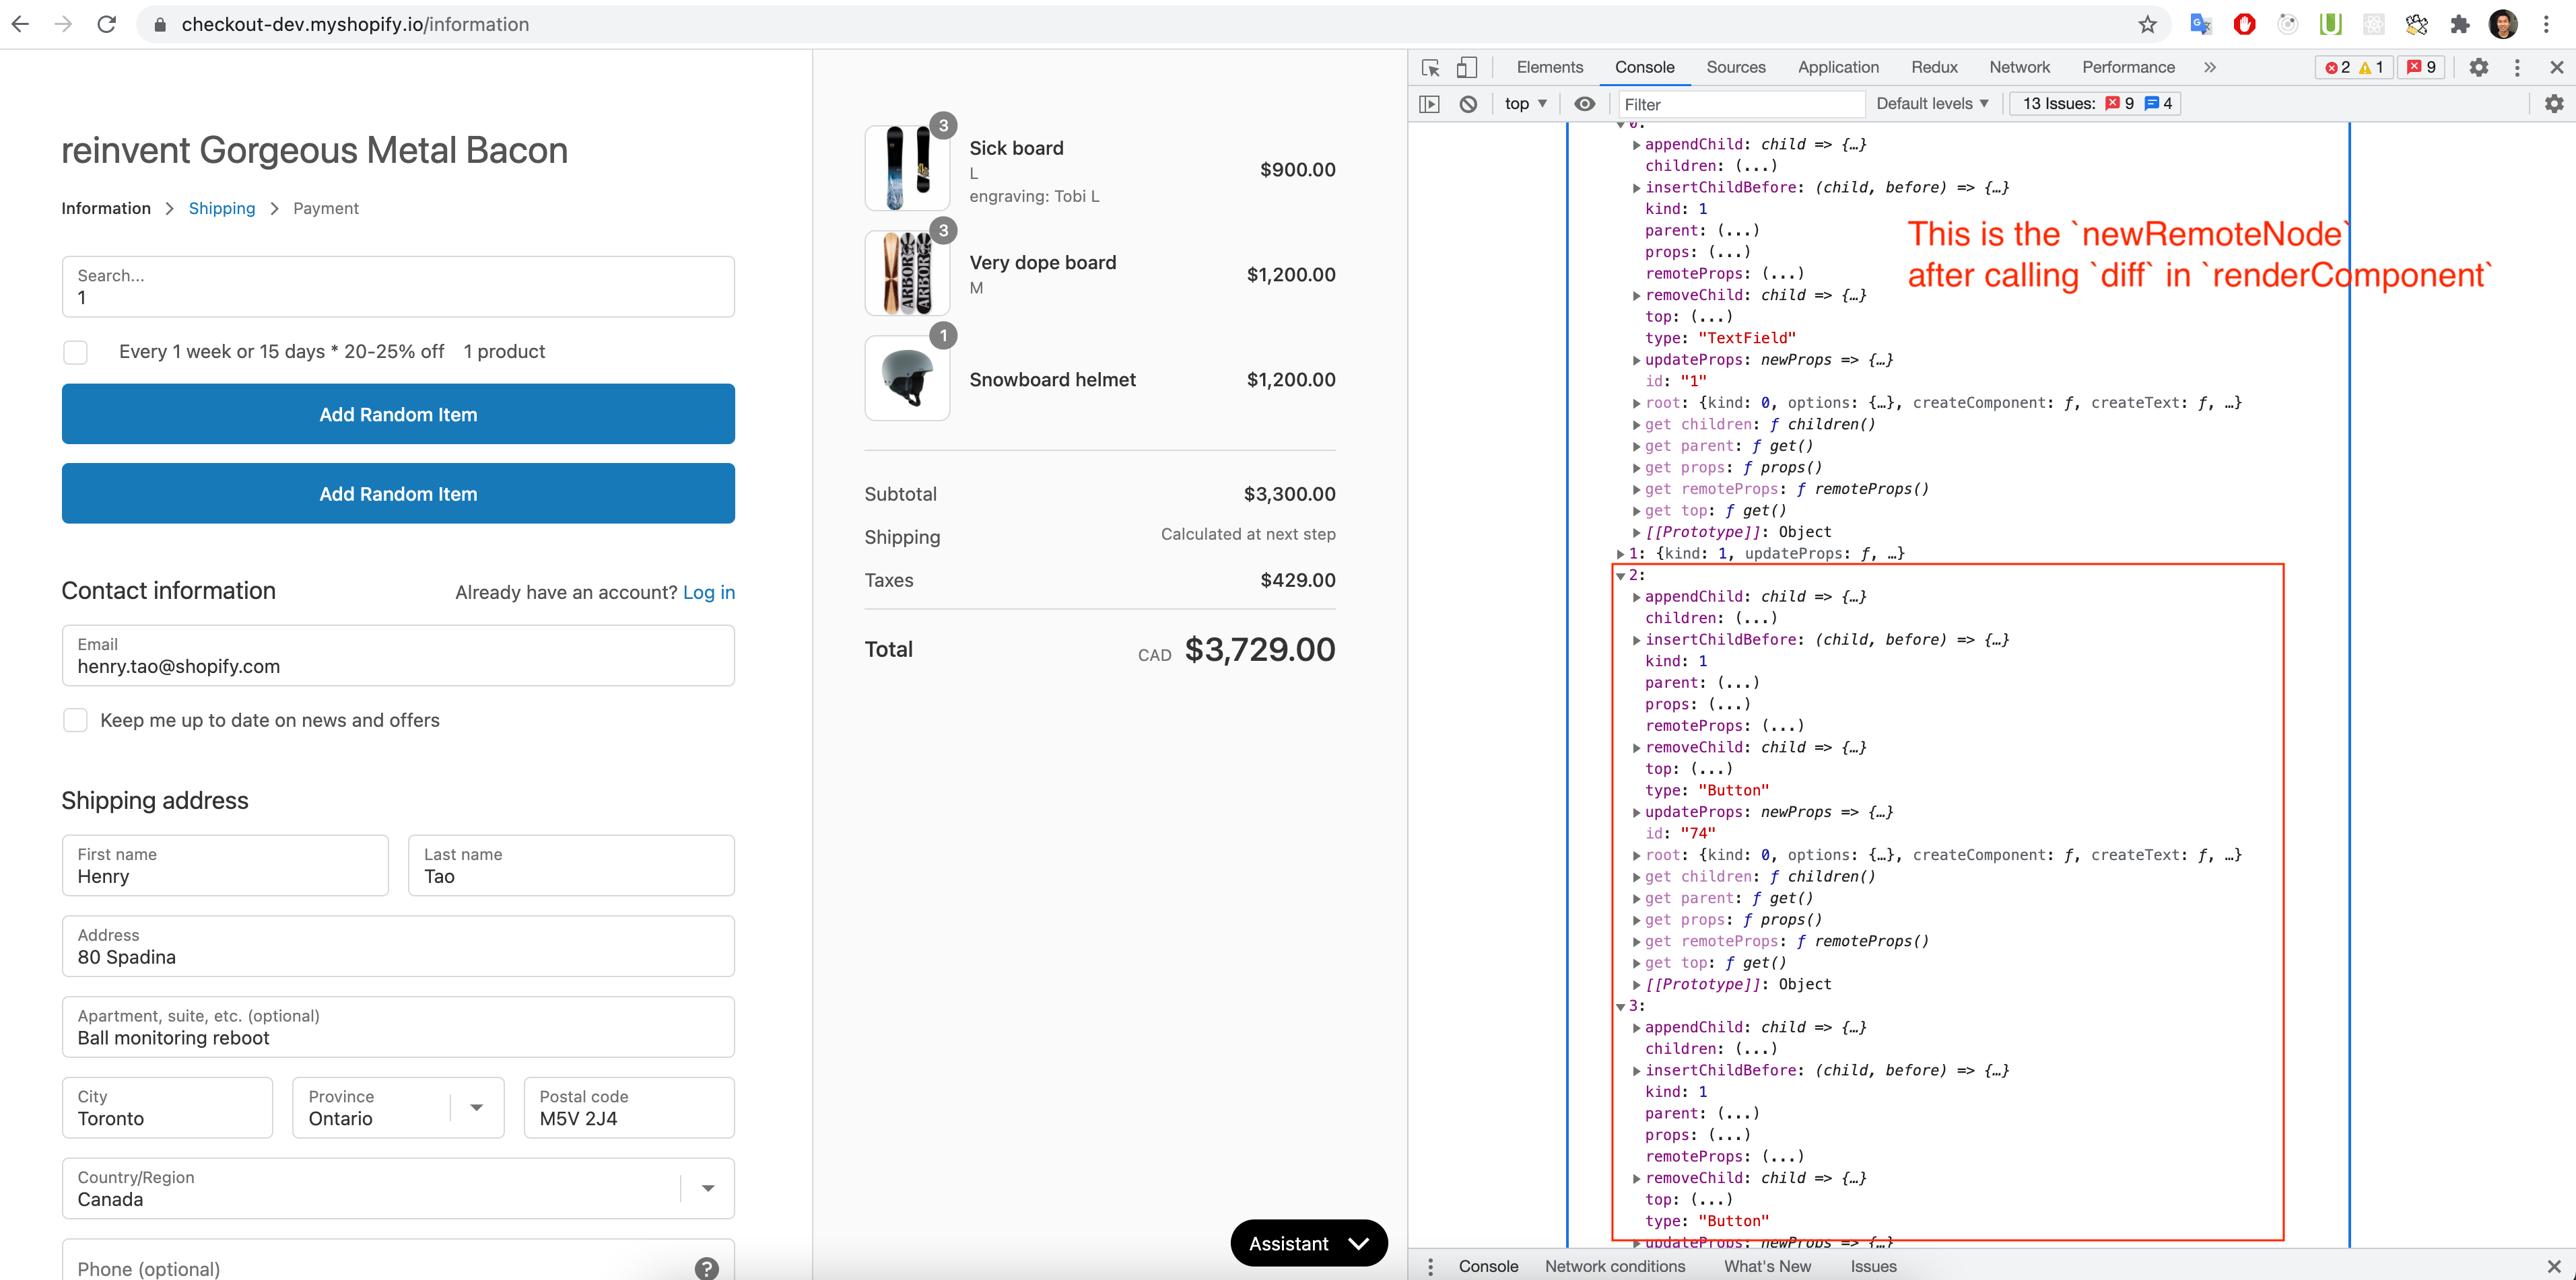The width and height of the screenshot is (2576, 1280).
Task: Open DevTools settings with the gear icon
Action: 2479,67
